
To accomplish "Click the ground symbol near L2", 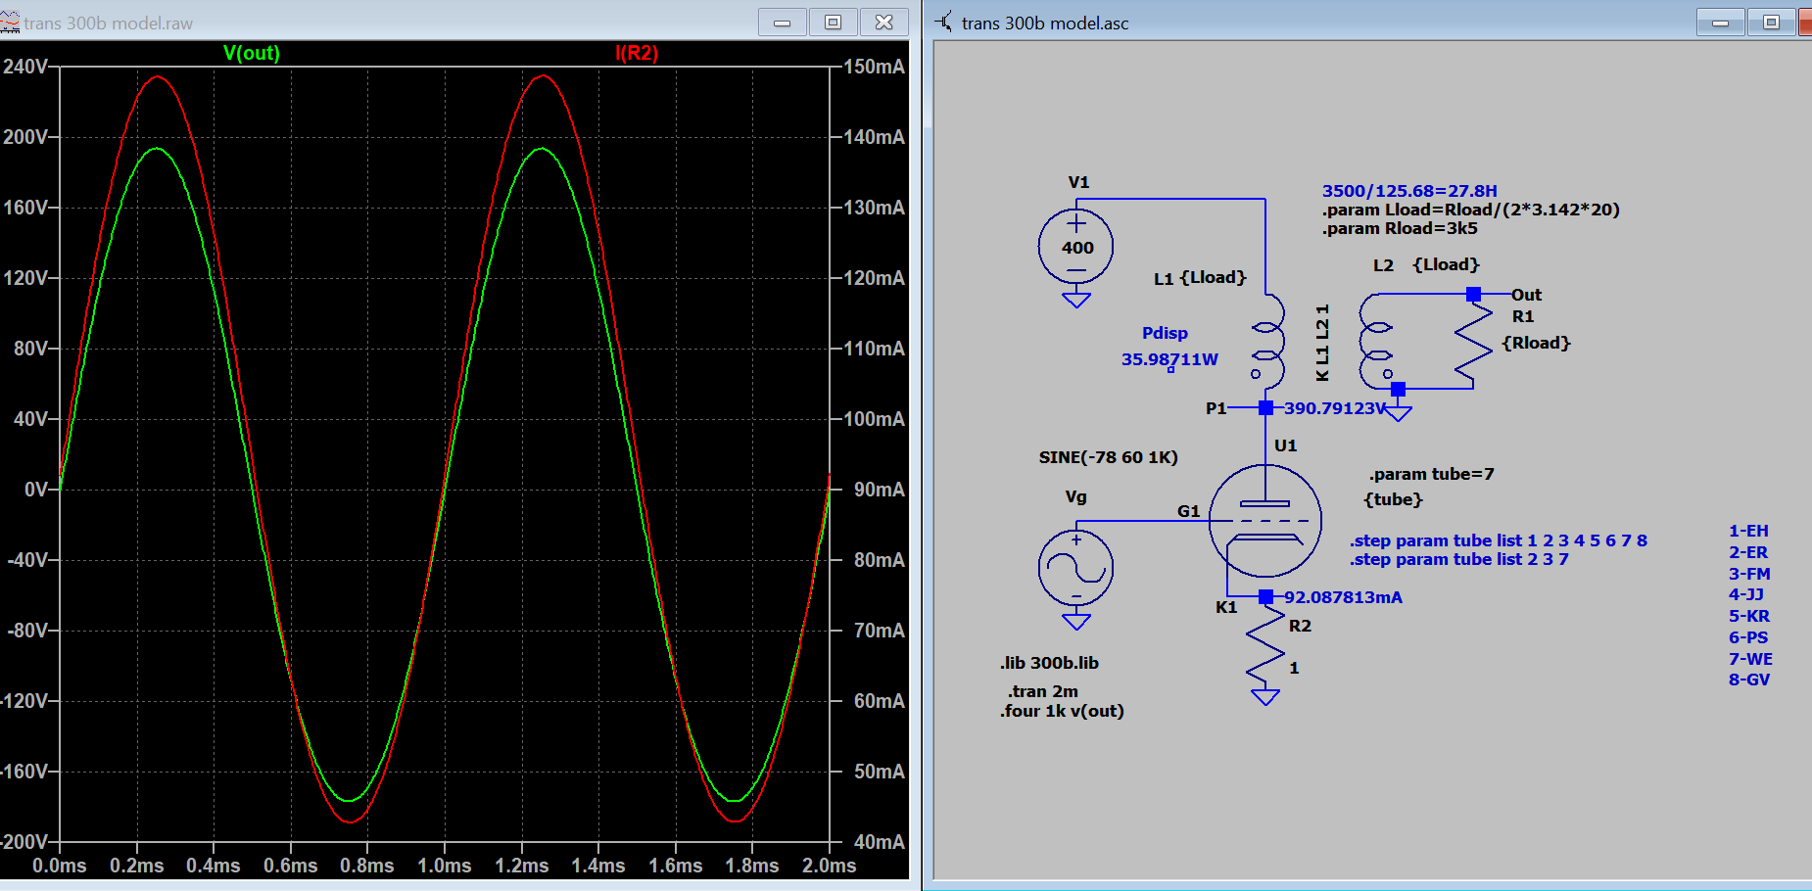I will coord(1399,412).
